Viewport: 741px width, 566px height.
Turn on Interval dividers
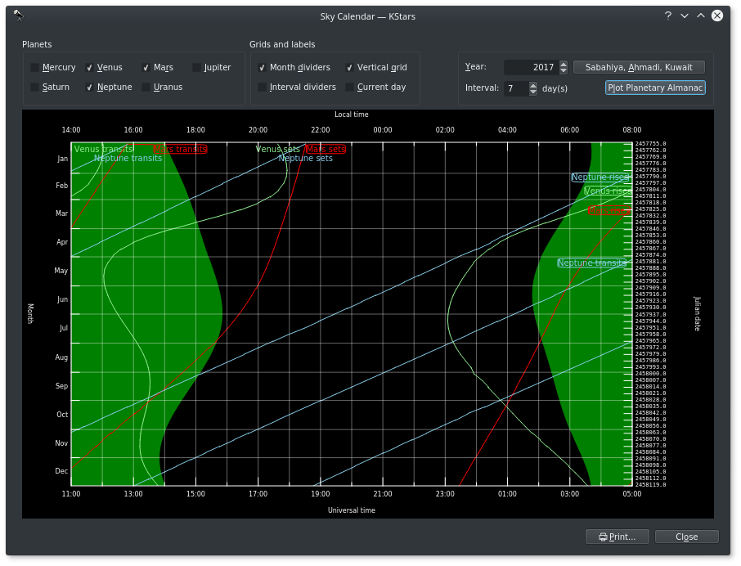[263, 88]
